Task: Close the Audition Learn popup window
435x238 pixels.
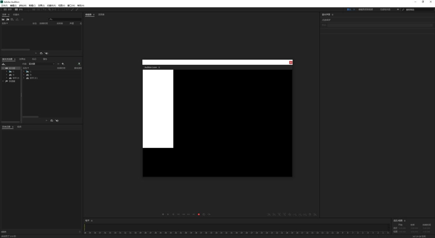Action: tap(291, 62)
